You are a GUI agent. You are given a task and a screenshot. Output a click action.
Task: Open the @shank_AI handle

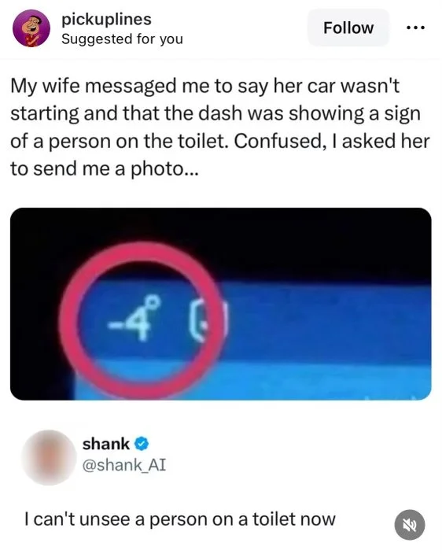(124, 465)
